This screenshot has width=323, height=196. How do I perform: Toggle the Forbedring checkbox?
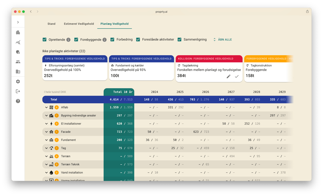pyautogui.click(x=112, y=39)
